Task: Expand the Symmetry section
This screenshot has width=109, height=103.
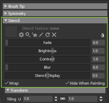Action: click(x=55, y=13)
